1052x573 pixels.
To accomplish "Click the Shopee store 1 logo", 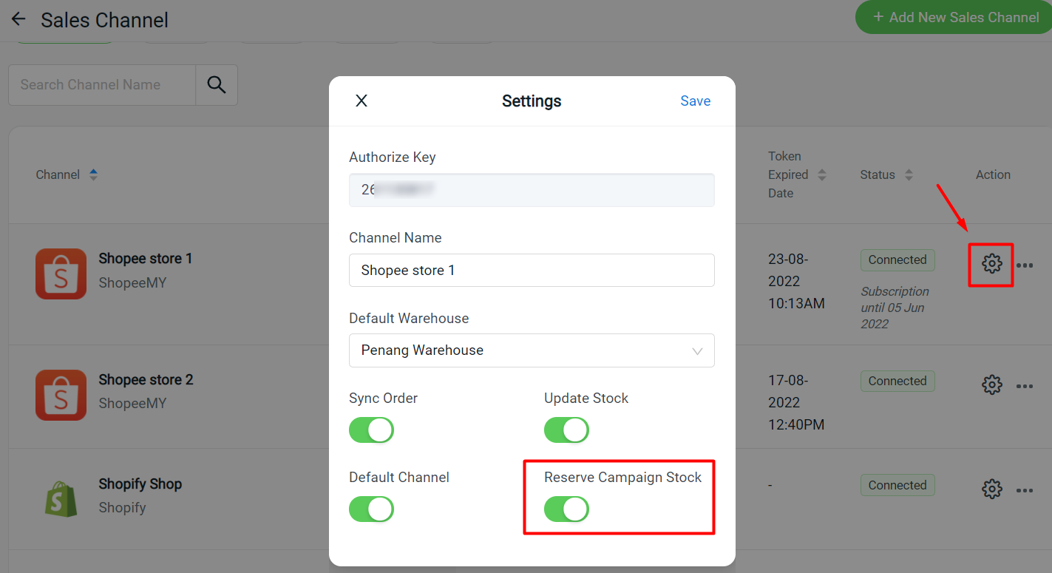I will tap(61, 274).
